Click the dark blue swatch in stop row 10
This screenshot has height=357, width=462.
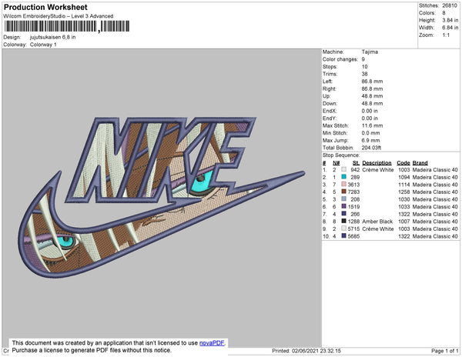[344, 236]
